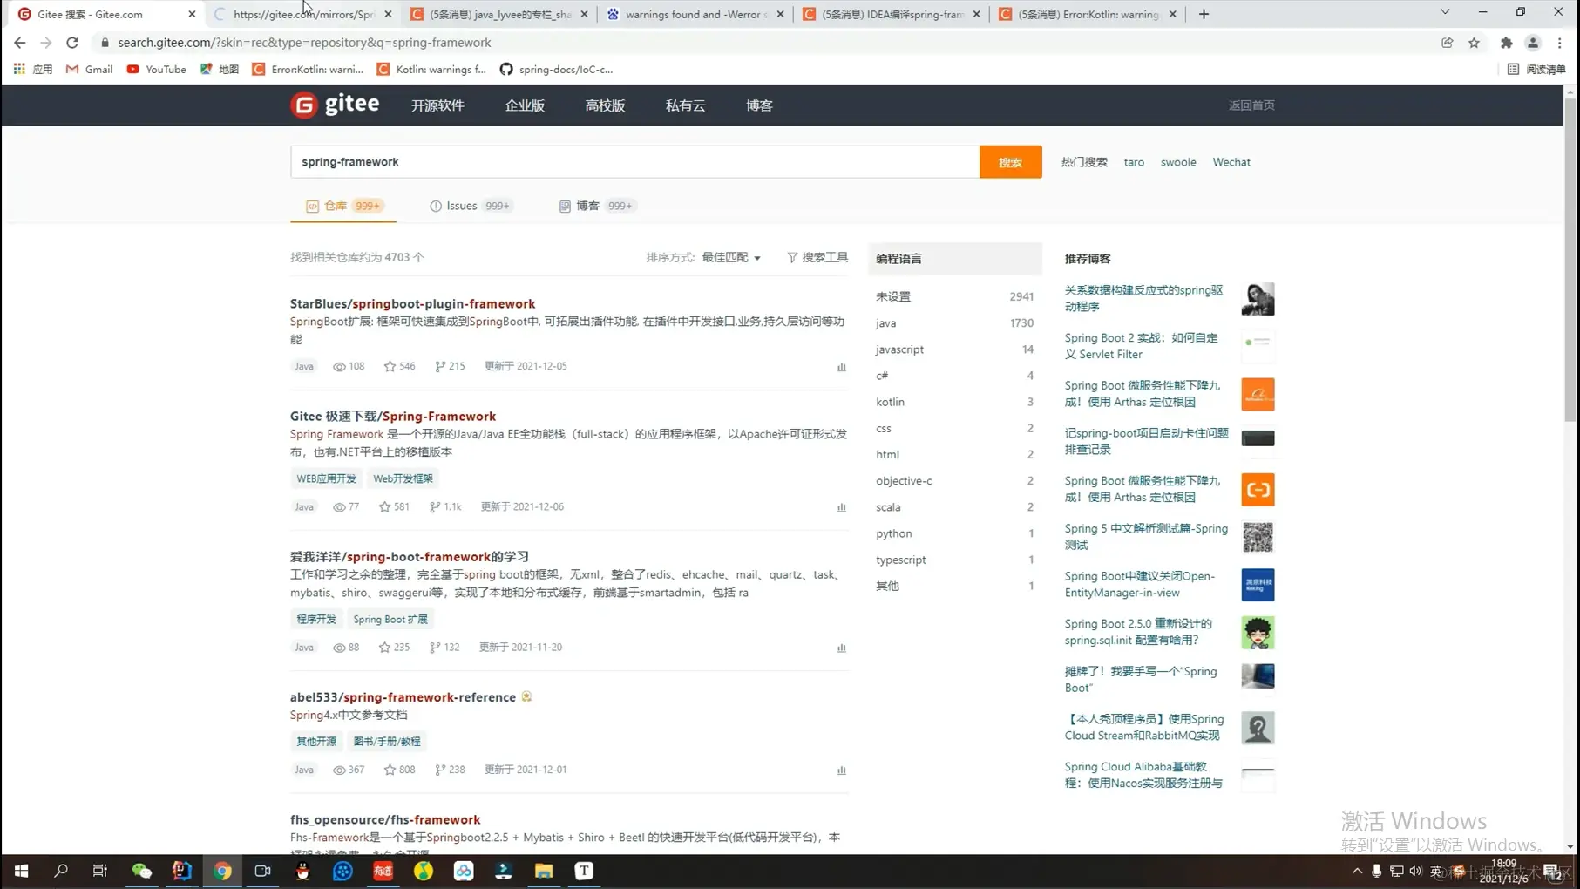The width and height of the screenshot is (1580, 889).
Task: Click stats chart icon for springboot-plugin-framework
Action: click(841, 367)
